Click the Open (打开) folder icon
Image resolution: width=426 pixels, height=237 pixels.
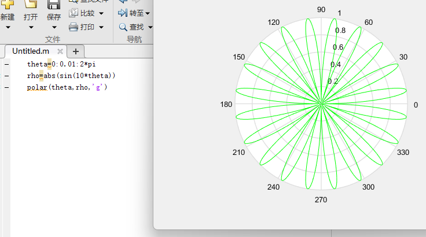pyautogui.click(x=31, y=4)
